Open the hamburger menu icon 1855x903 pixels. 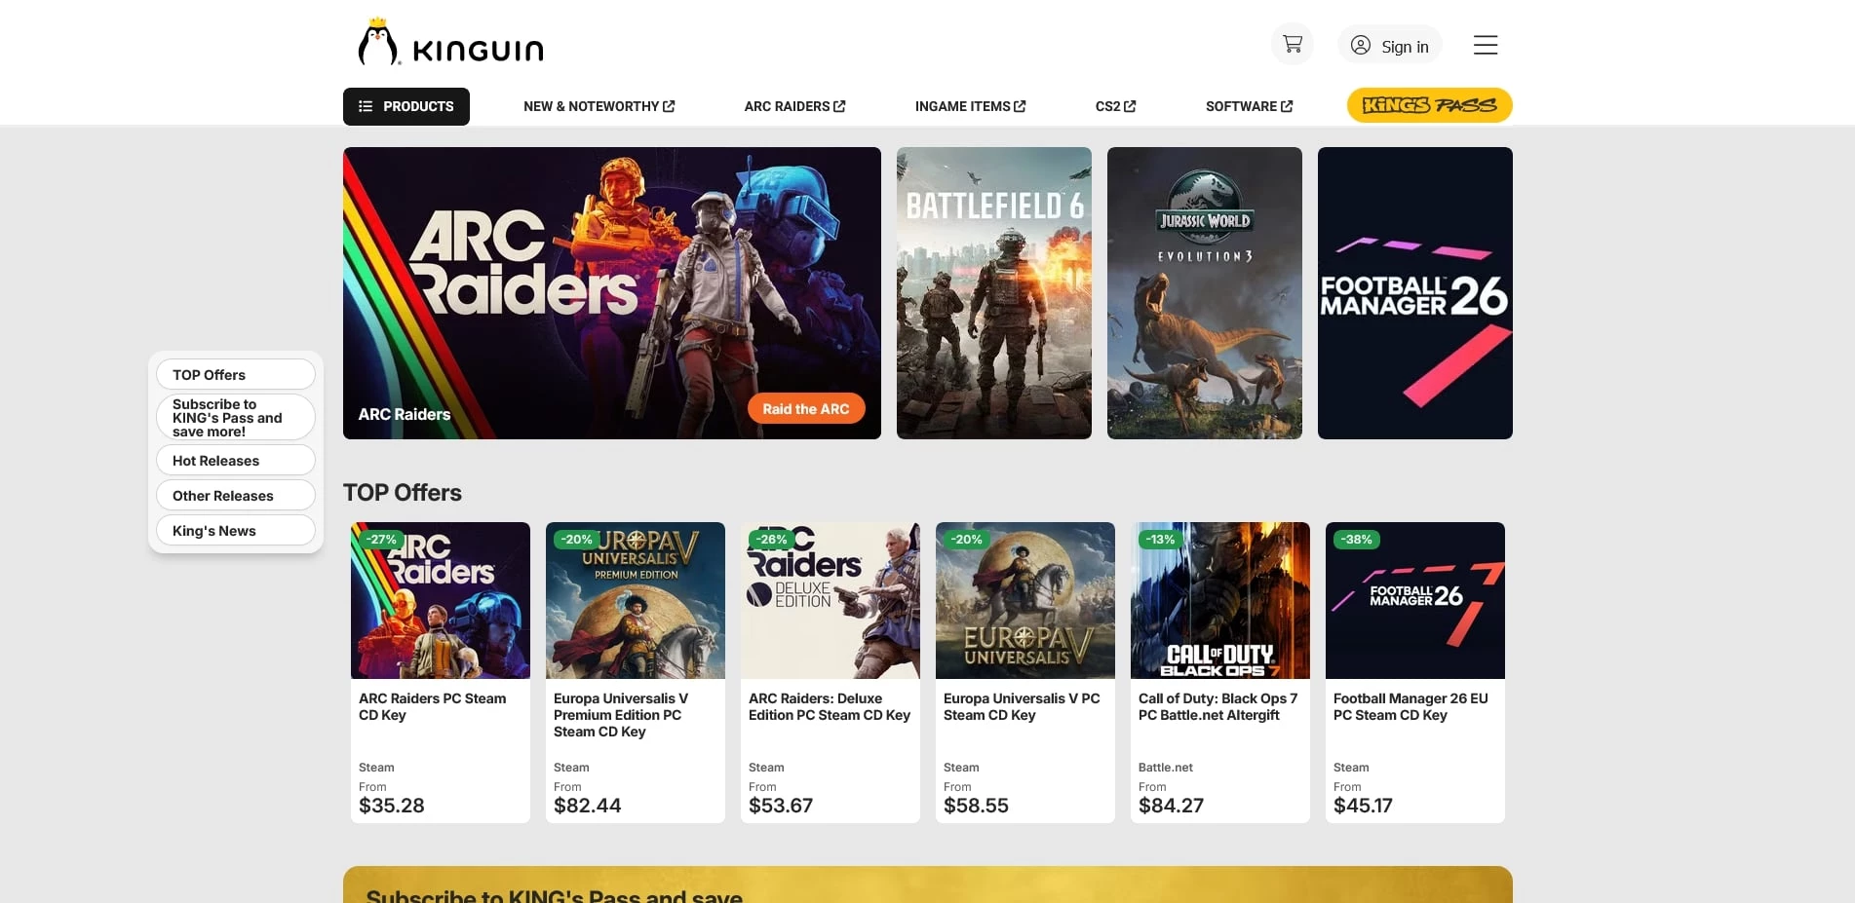pos(1485,45)
